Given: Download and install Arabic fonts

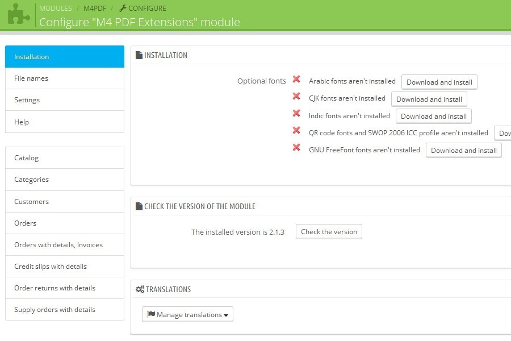Looking at the screenshot, I should point(439,82).
